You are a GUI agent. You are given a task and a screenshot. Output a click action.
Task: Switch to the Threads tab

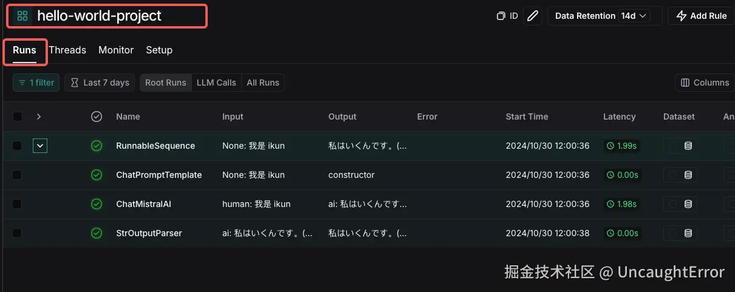coord(67,50)
